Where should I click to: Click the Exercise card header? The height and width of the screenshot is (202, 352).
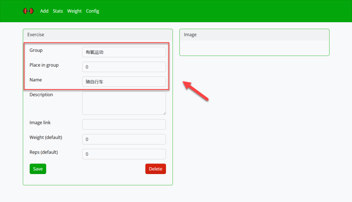pos(98,35)
